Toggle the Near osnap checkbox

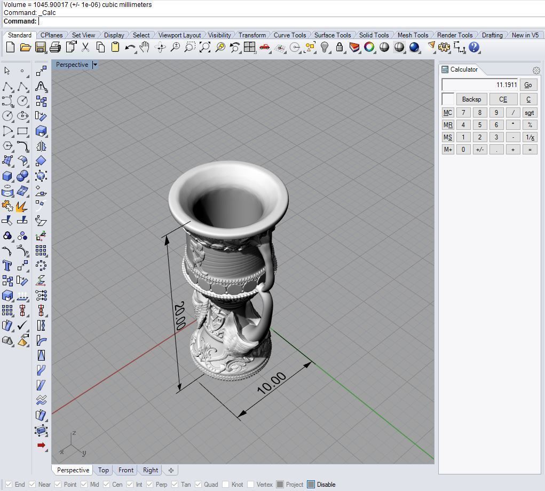coord(33,485)
